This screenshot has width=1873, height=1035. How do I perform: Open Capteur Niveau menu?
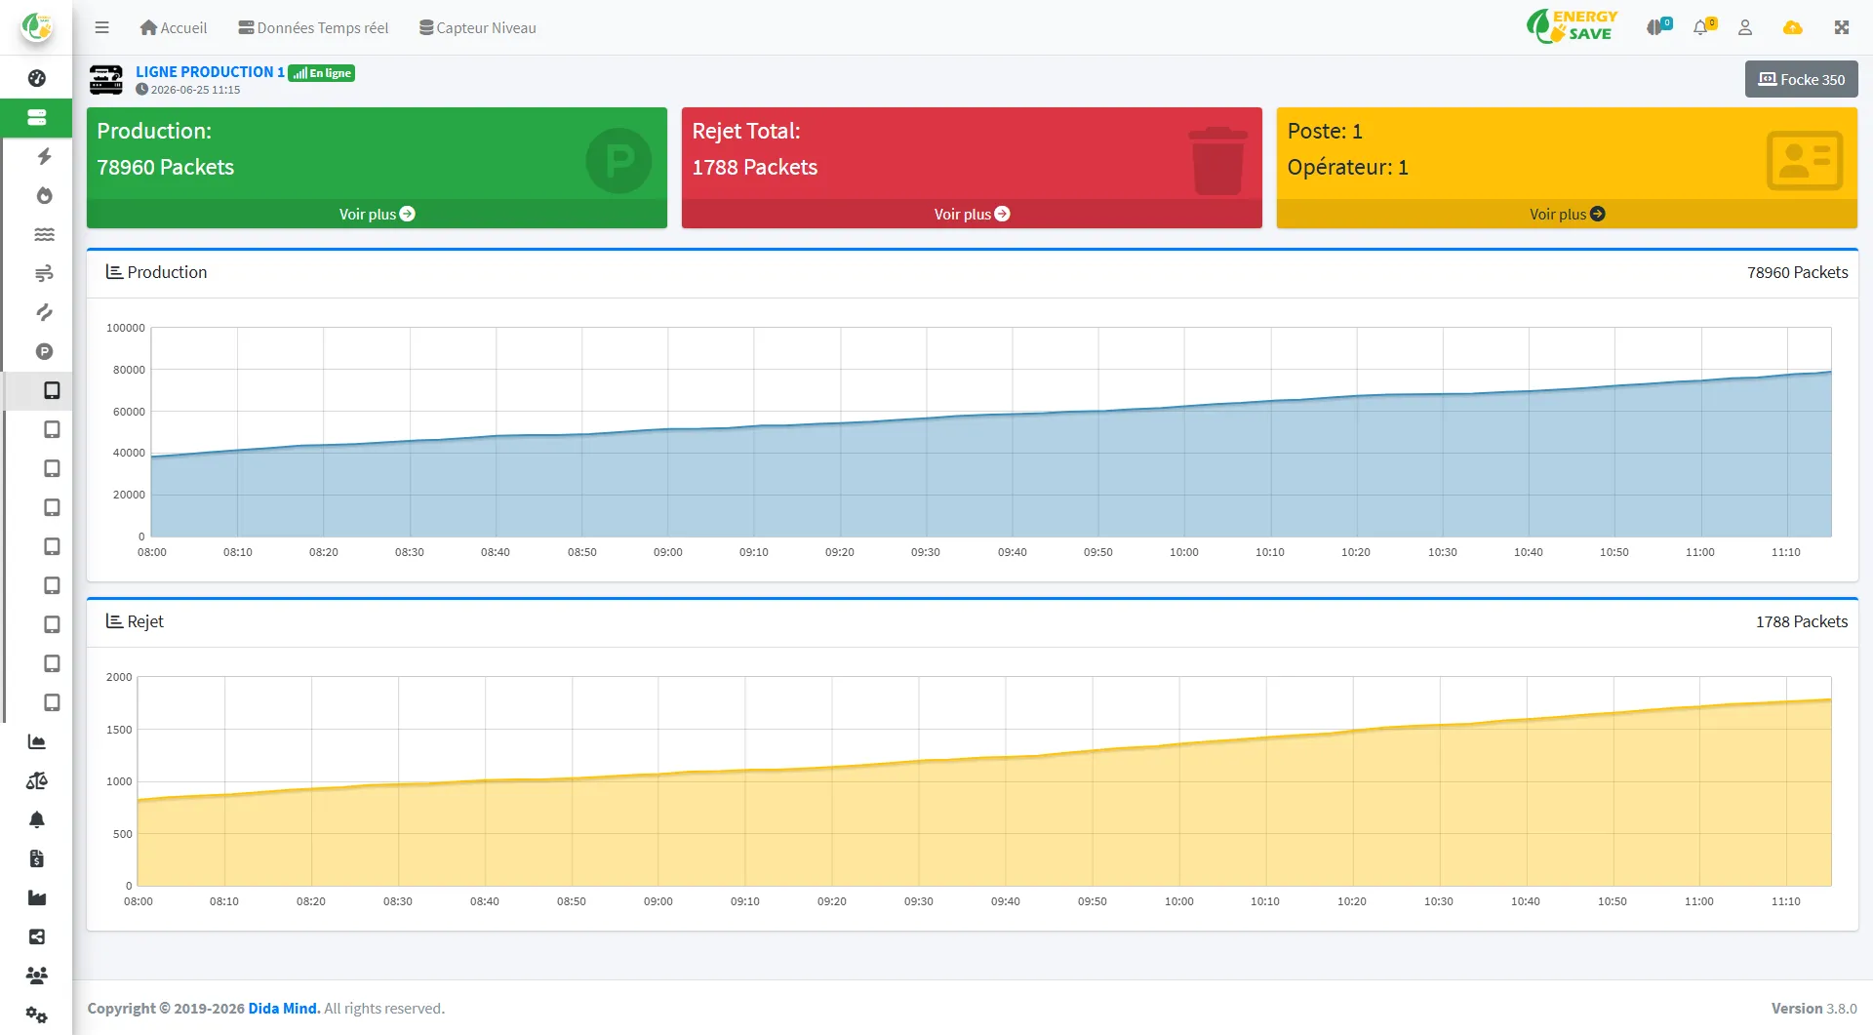point(478,27)
